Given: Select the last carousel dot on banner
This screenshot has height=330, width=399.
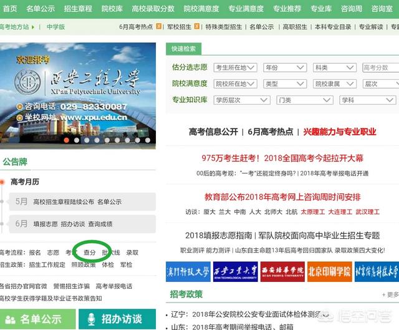Looking at the screenshot, I should pos(148,140).
